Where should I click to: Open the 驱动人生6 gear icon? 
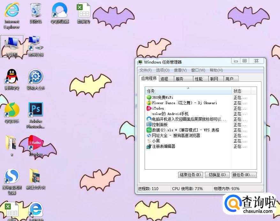click(36, 77)
